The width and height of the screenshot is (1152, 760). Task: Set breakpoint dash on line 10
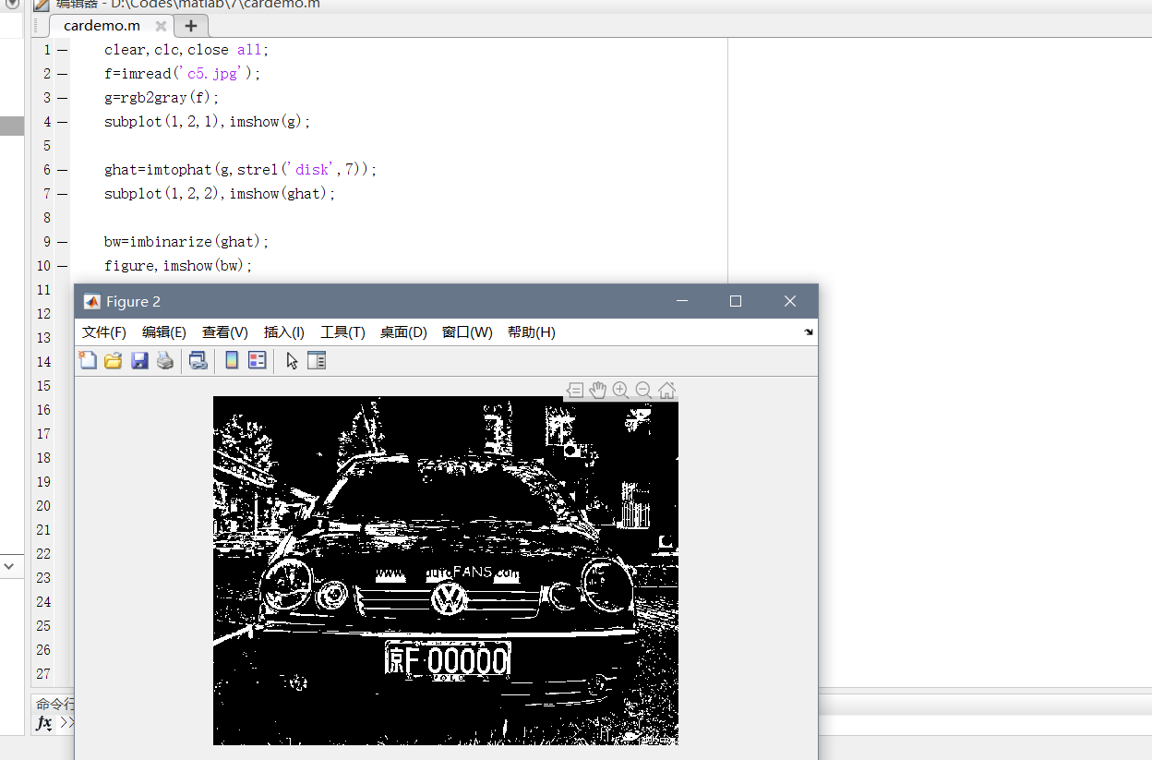(62, 266)
